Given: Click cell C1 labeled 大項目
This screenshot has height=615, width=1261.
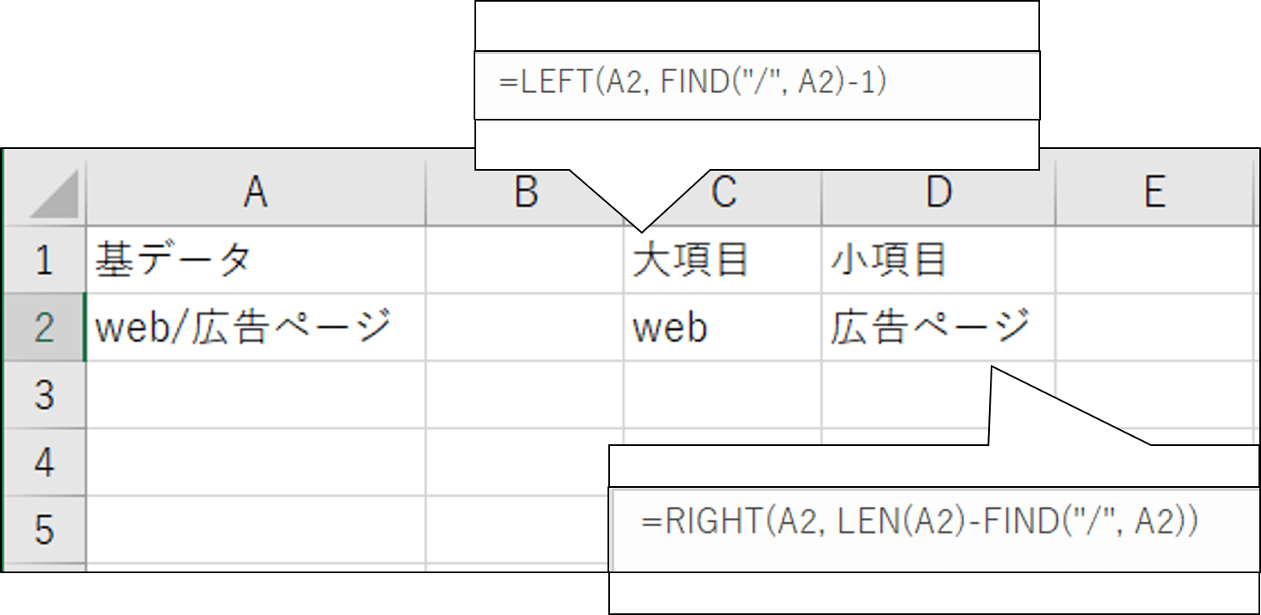Looking at the screenshot, I should pyautogui.click(x=723, y=259).
